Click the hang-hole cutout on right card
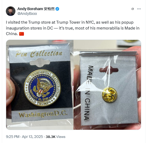Viewport: 150px width, 143px height. [x=109, y=70]
